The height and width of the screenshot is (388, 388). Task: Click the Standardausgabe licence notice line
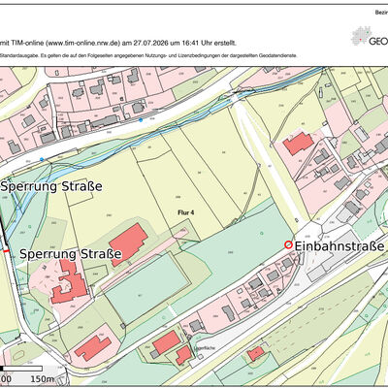[x=148, y=55]
